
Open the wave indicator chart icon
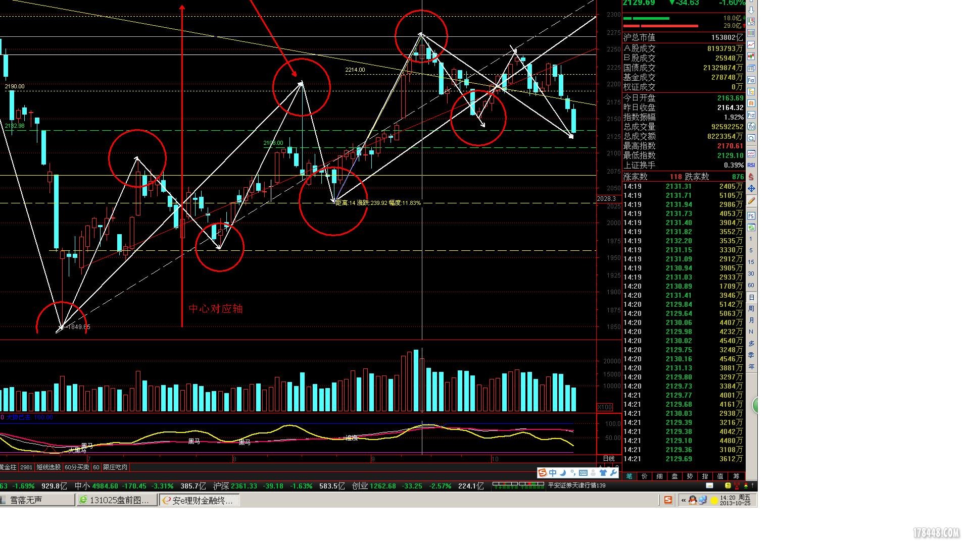pos(751,153)
